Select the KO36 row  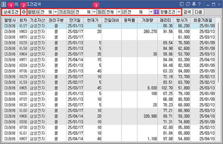109,122
